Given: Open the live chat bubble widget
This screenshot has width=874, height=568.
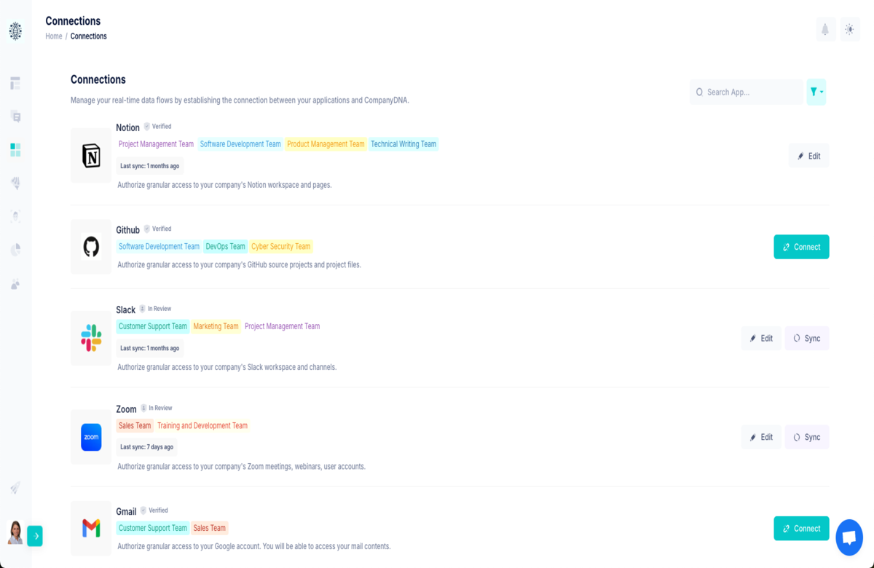Looking at the screenshot, I should coord(849,537).
